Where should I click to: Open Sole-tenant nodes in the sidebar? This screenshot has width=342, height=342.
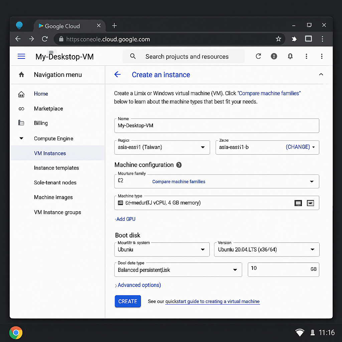55,183
